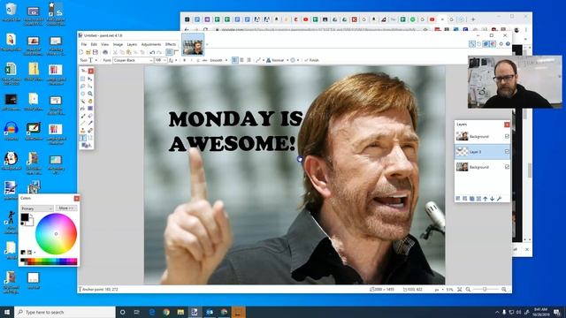Select the Rectangle Select tool
The height and width of the screenshot is (318, 566).
pyautogui.click(x=82, y=79)
